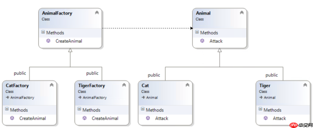Collapse the Animal class box using chevron

[241, 13]
